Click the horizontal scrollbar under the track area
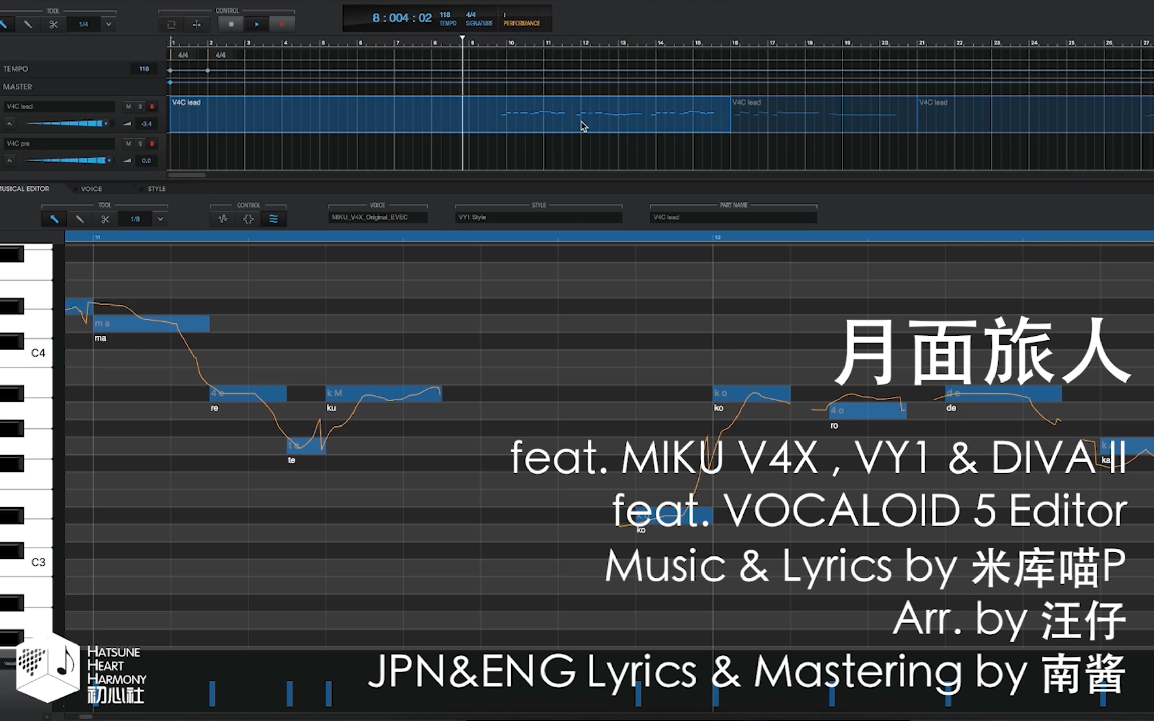1154x721 pixels. (187, 175)
